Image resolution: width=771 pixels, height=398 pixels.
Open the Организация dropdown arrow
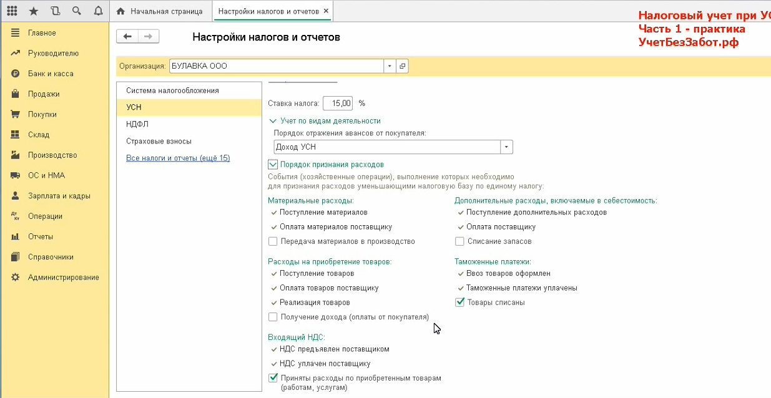click(x=390, y=66)
